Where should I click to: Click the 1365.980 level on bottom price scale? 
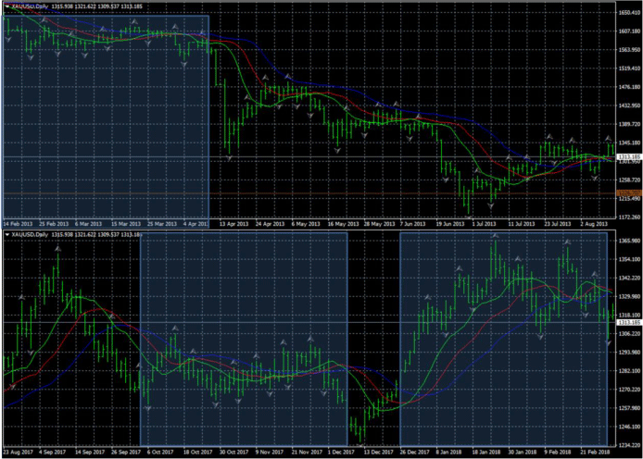pyautogui.click(x=628, y=240)
